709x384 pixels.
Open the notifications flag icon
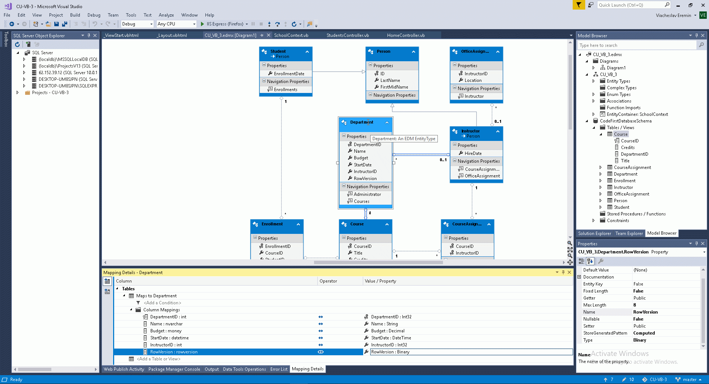(579, 5)
